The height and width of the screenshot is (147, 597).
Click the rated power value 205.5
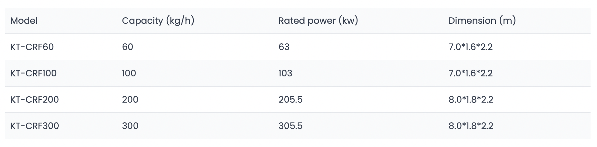[x=290, y=99]
